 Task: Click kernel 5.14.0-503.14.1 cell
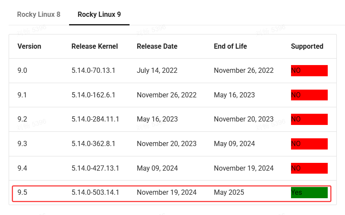click(x=95, y=193)
